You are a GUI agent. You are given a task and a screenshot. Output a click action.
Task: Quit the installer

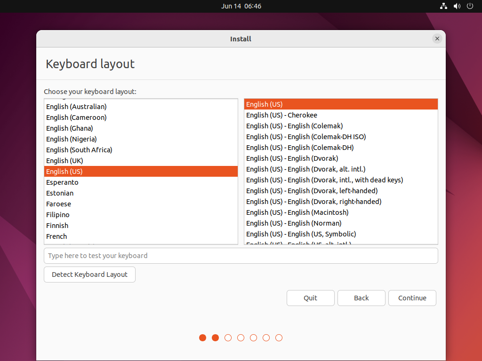tap(310, 298)
